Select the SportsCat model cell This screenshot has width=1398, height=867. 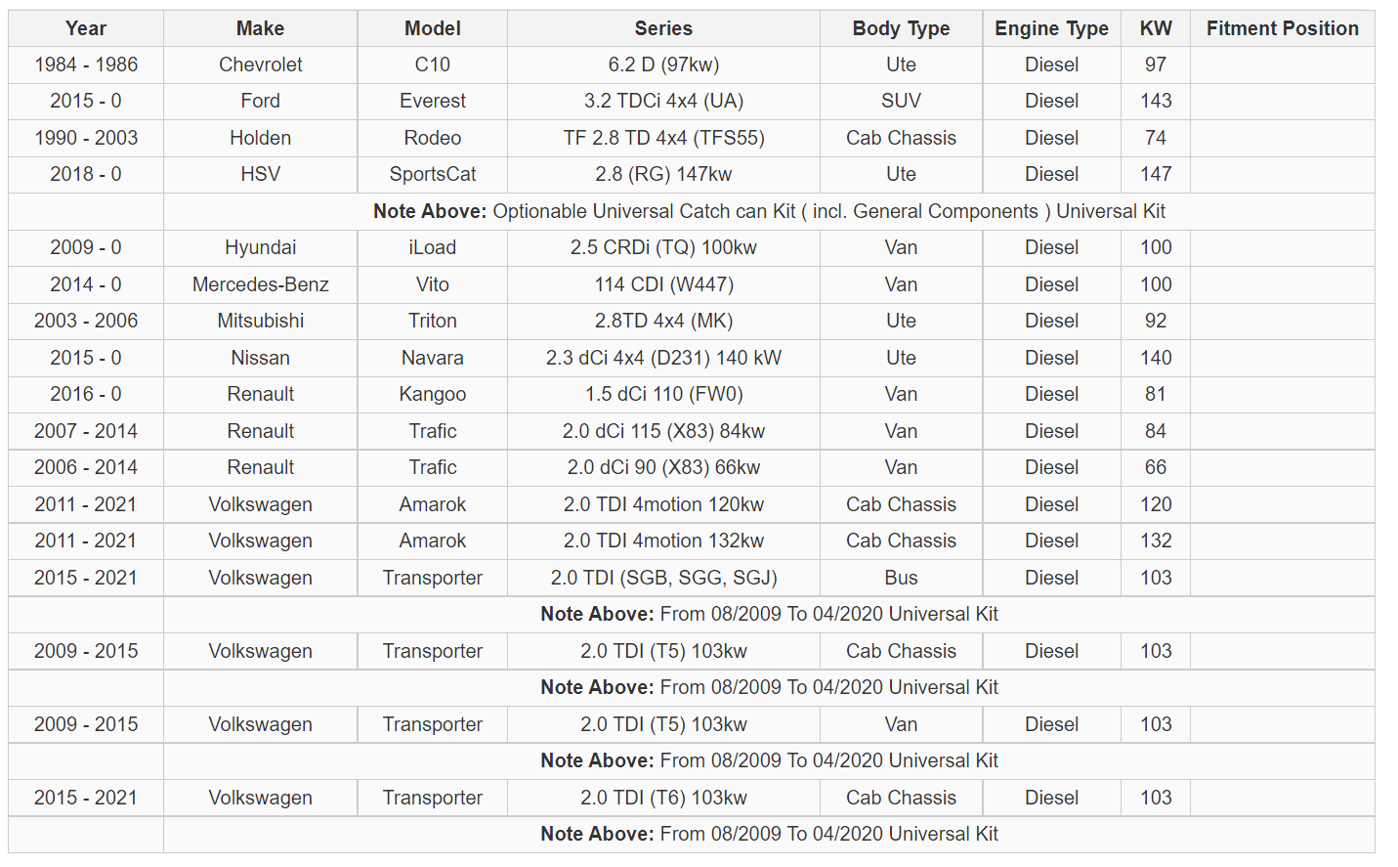(432, 174)
